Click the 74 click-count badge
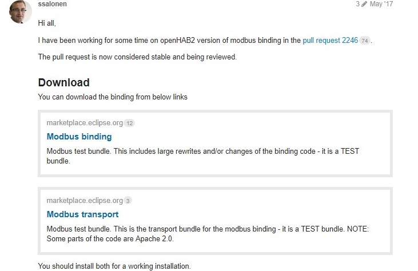The height and width of the screenshot is (271, 418). (365, 41)
